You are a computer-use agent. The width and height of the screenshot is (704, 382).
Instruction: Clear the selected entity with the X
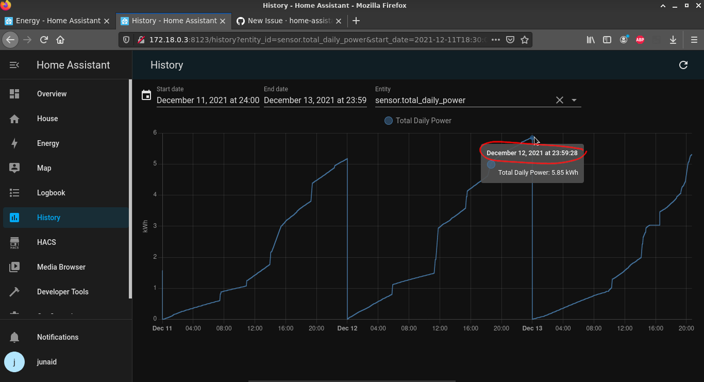(560, 100)
